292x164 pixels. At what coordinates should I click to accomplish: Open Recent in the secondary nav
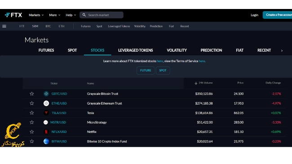[x=185, y=26]
